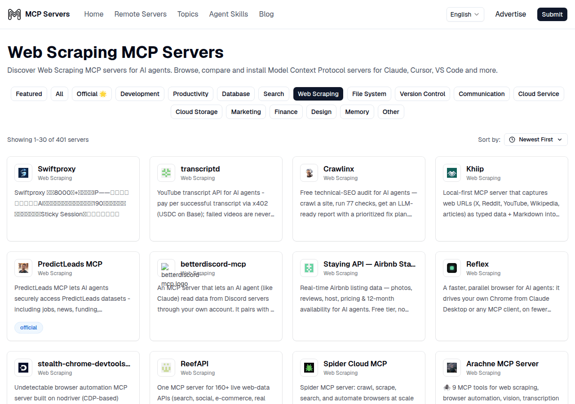Select the Design category filter
This screenshot has height=404, width=575.
coord(321,112)
